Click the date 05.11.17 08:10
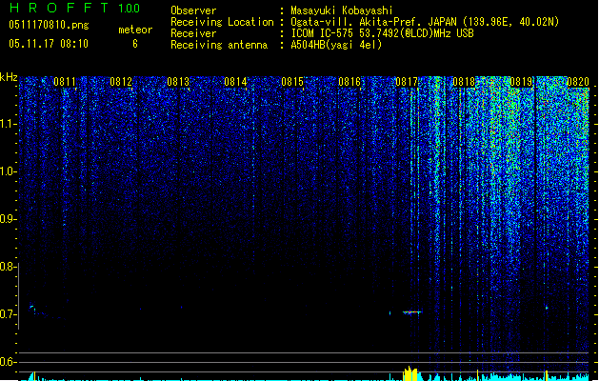 [x=49, y=43]
